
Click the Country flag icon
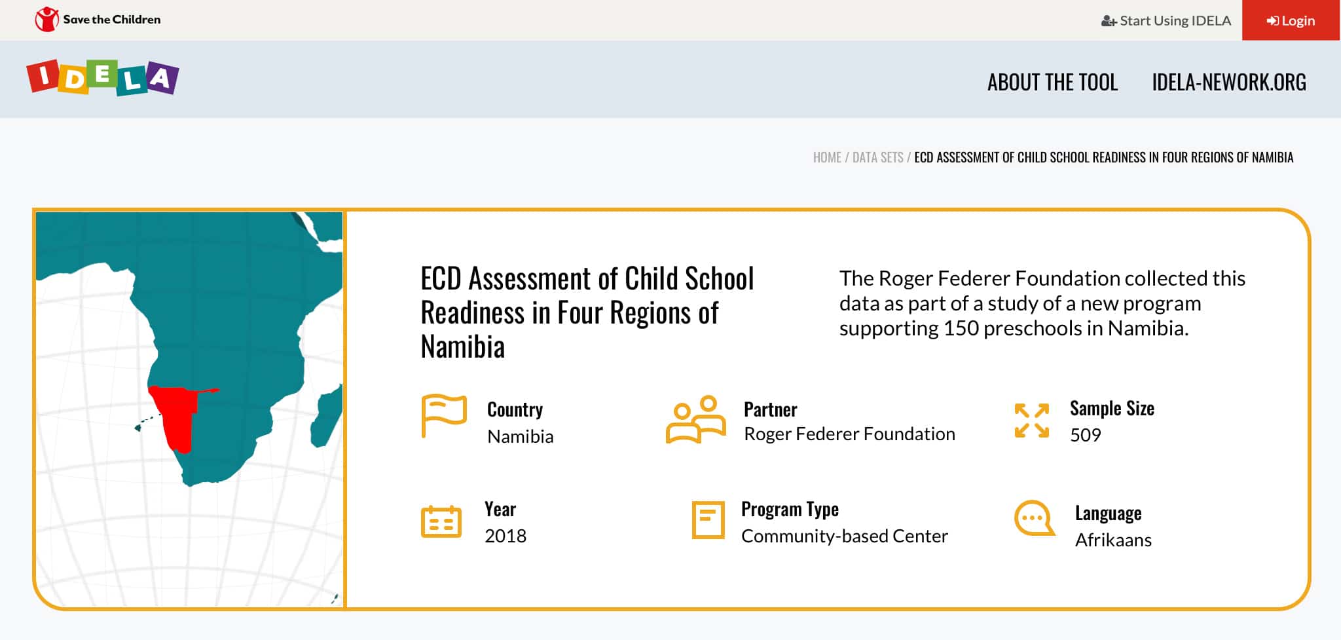(x=444, y=416)
